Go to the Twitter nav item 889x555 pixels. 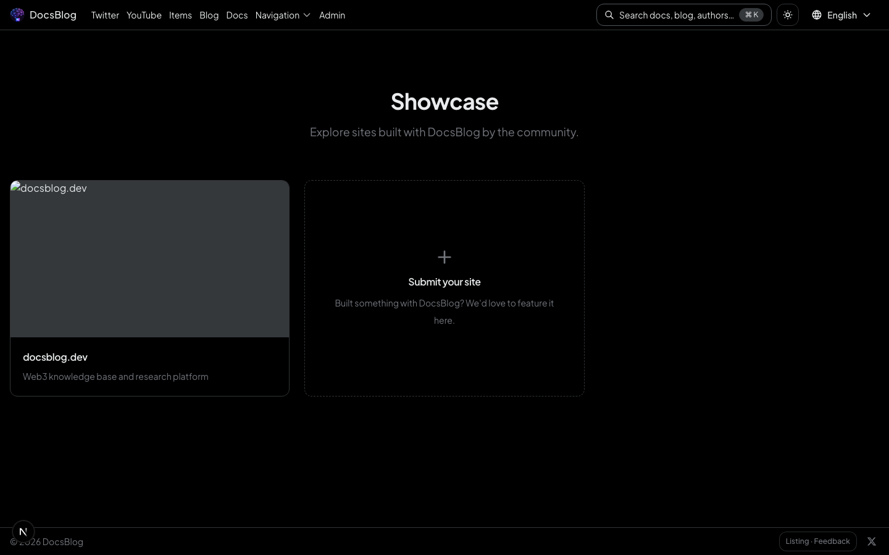[x=105, y=15]
